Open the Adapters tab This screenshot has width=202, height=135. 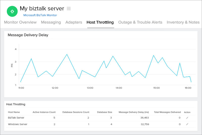[x=74, y=22]
